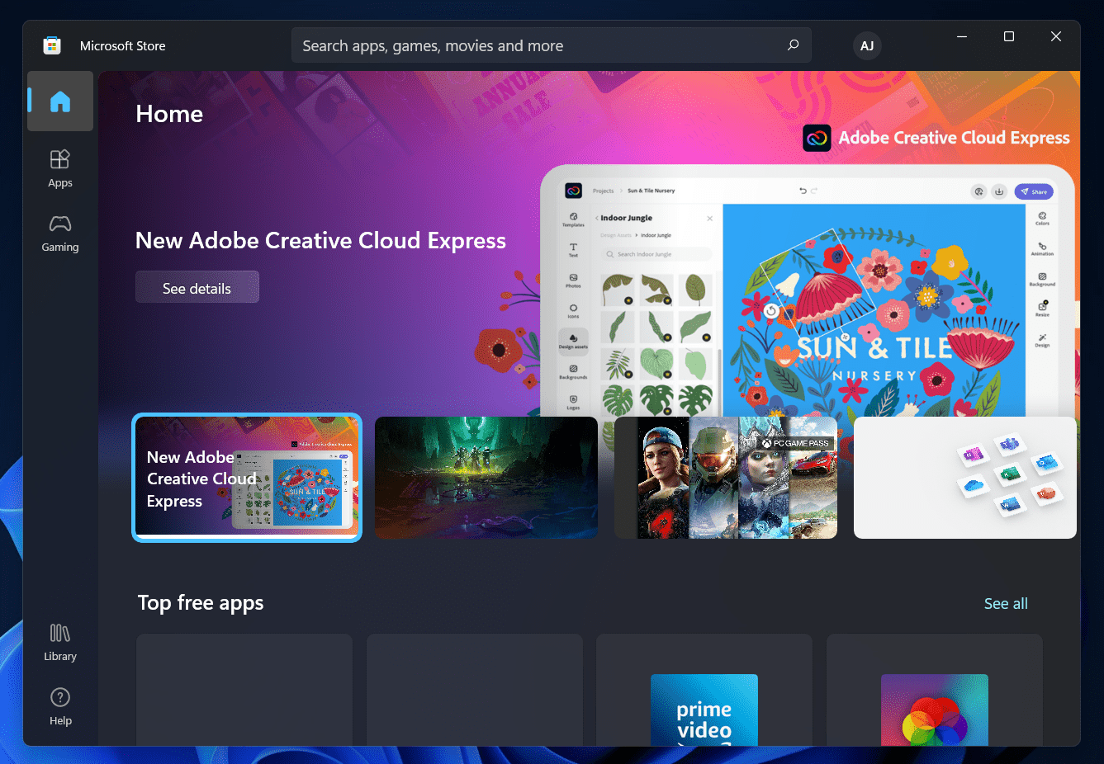Open the Prime Video app card

point(704,691)
